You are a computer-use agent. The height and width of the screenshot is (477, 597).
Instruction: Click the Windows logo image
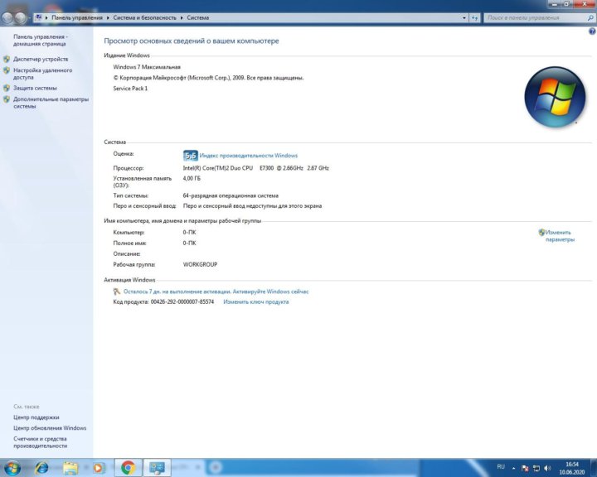[555, 97]
